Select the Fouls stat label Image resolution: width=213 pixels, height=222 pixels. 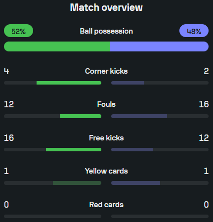click(x=106, y=104)
